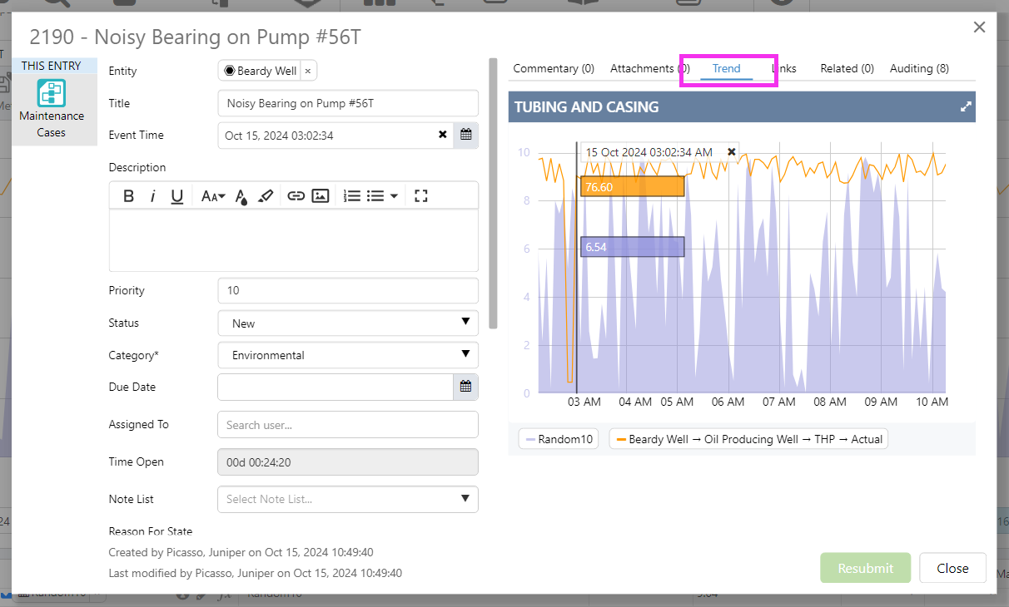
Task: Click the Resubmit button
Action: [865, 569]
